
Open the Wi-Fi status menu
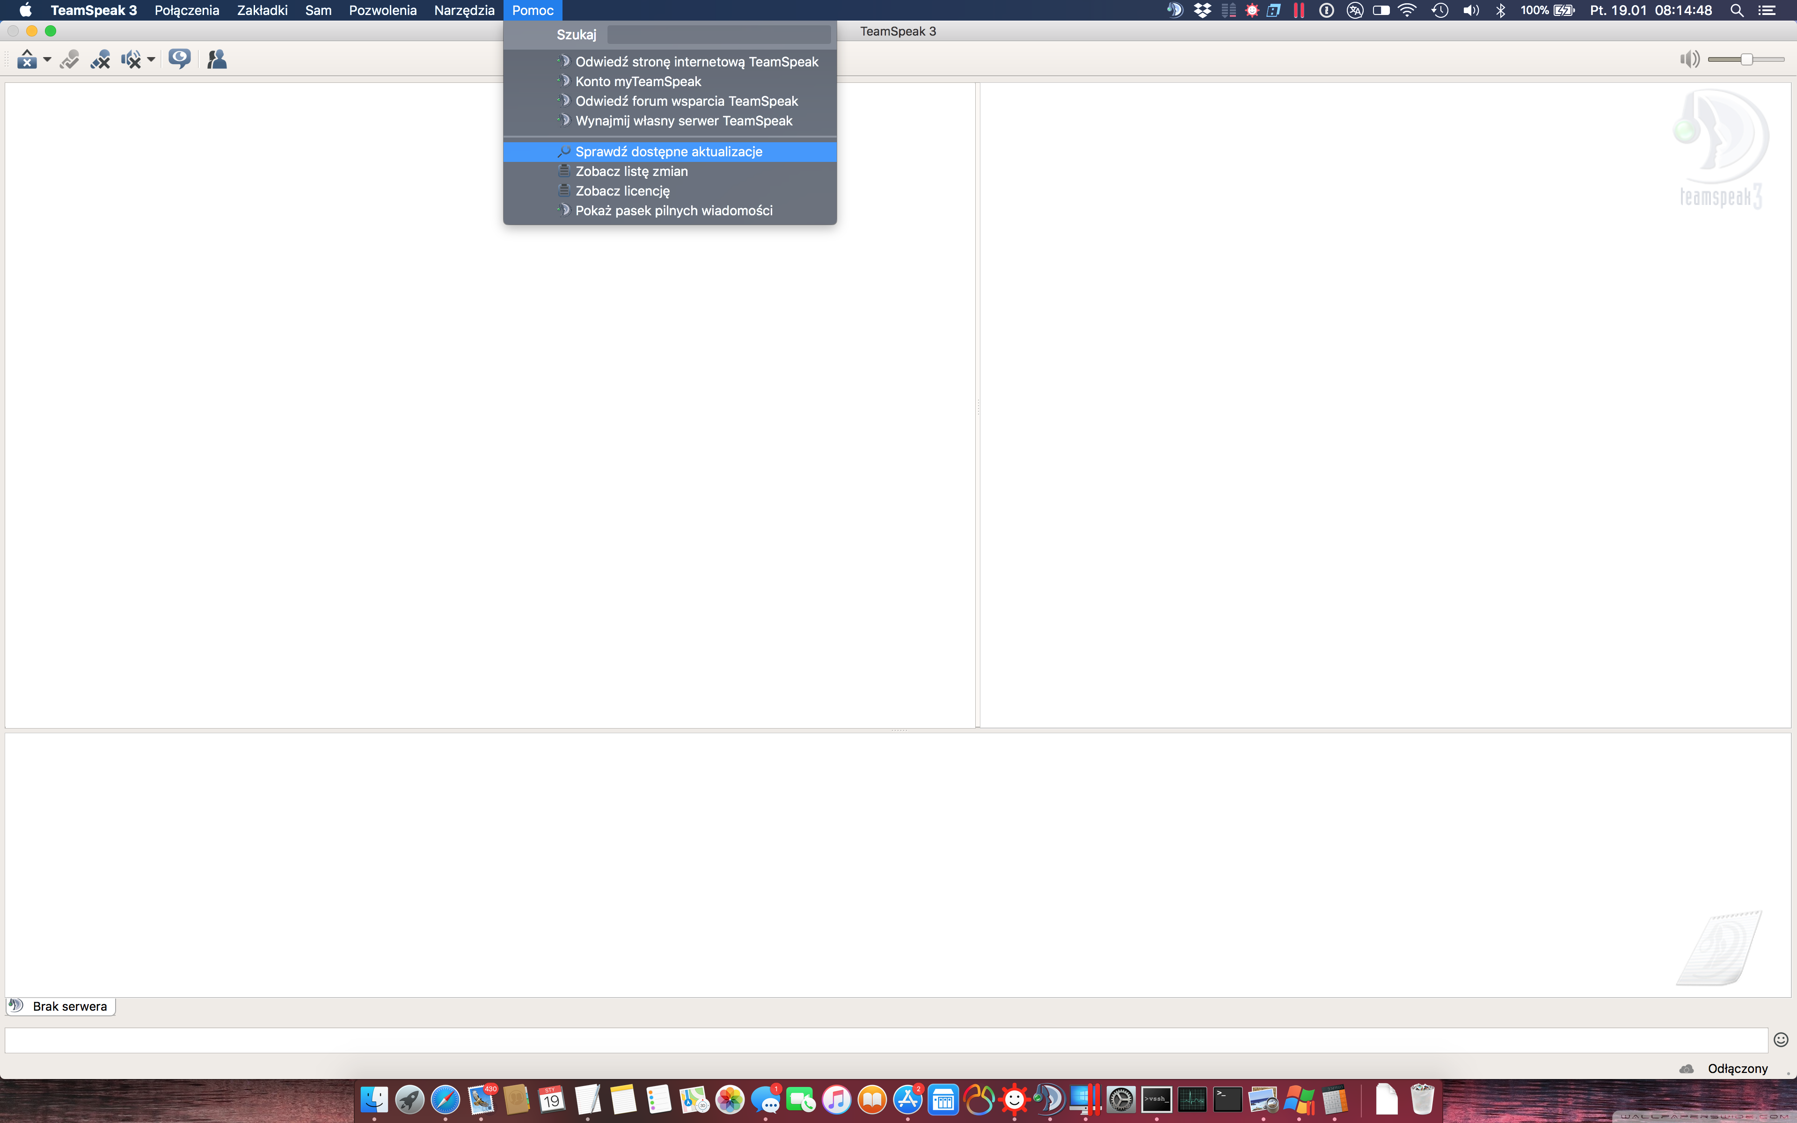point(1407,10)
